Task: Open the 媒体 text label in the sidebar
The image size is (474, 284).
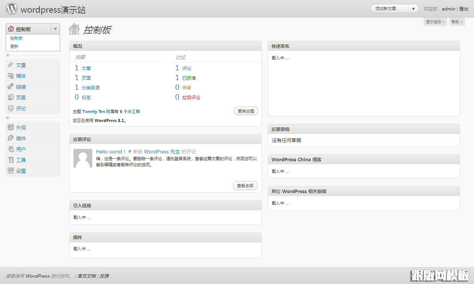Action: (21, 76)
